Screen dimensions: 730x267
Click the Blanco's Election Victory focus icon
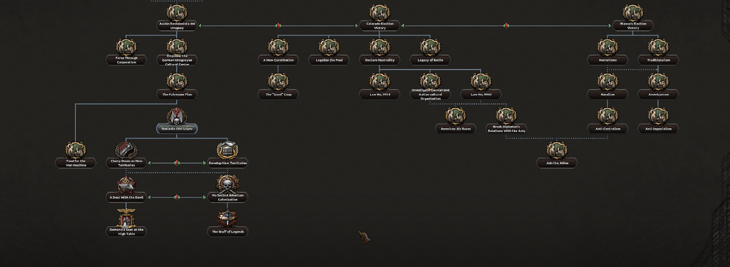click(633, 13)
